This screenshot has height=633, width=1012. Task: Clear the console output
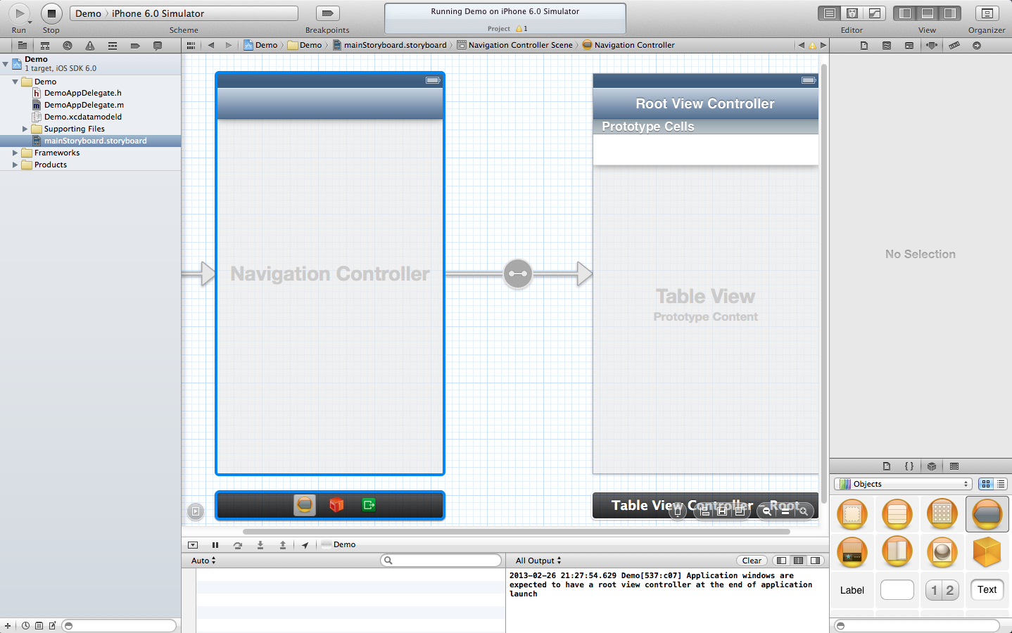coord(752,561)
